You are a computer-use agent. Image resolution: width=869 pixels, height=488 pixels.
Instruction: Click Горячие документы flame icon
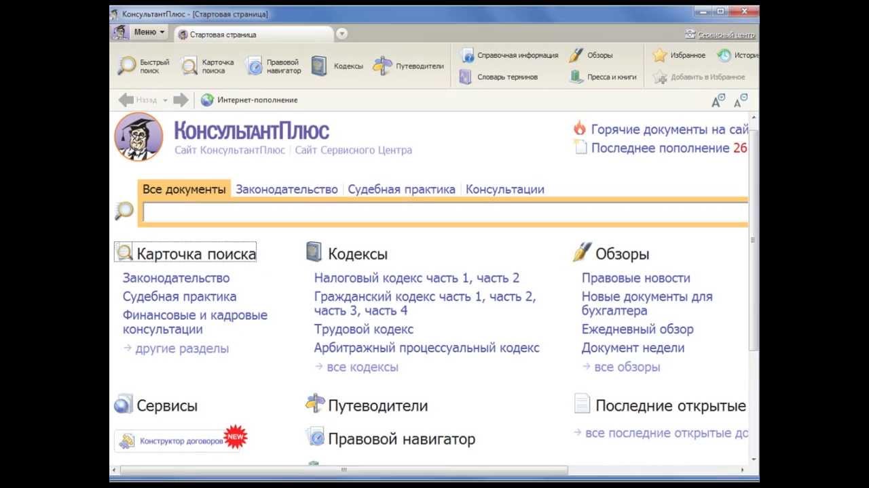coord(580,128)
